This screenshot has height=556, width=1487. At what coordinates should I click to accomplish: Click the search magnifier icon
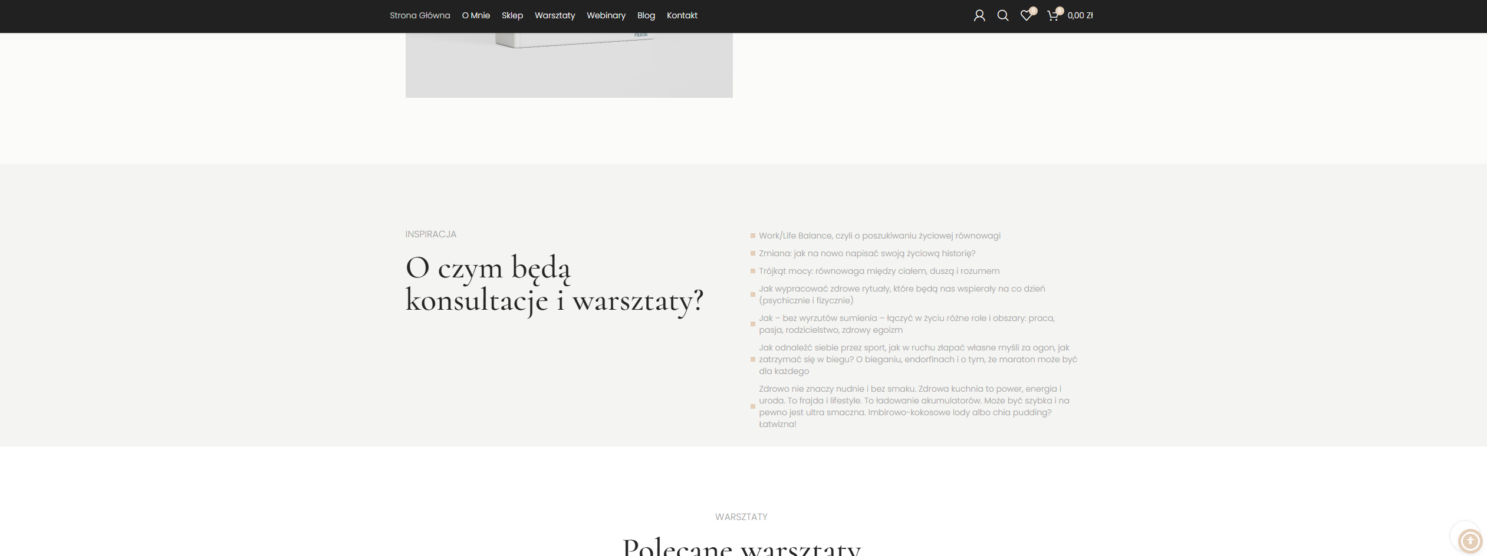click(1002, 16)
